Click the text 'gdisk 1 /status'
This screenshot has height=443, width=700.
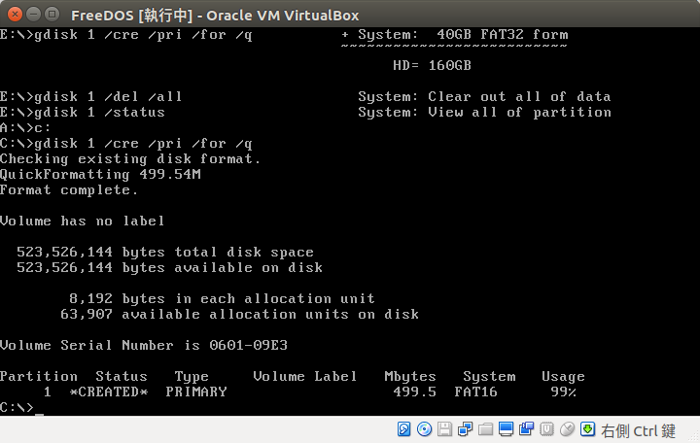[99, 113]
